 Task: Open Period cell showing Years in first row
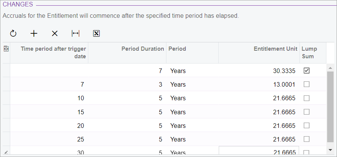(x=192, y=71)
